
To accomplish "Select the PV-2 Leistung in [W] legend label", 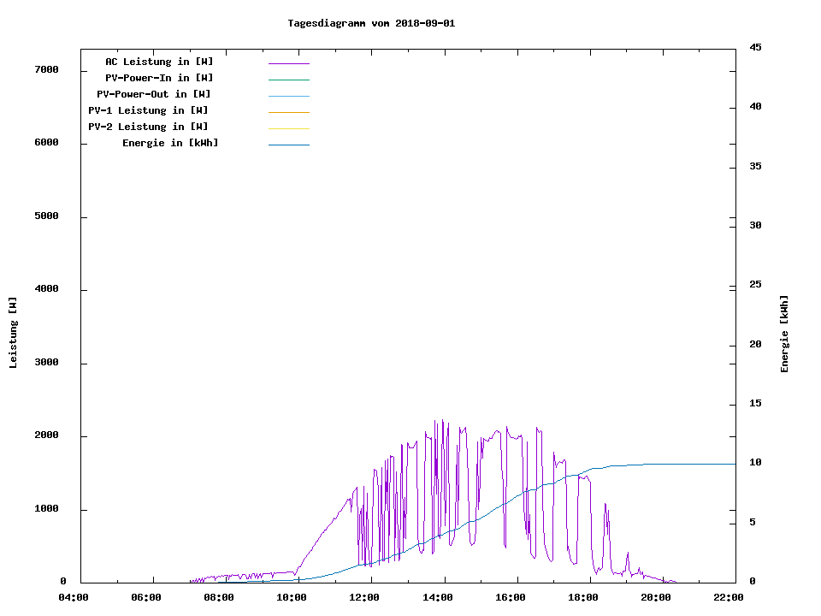I will [148, 127].
